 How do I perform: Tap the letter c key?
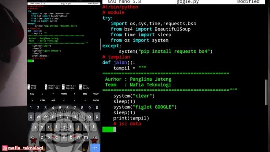(x=57, y=138)
